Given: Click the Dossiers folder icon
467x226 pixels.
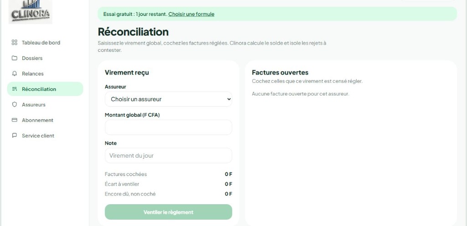Looking at the screenshot, I should click(x=14, y=58).
